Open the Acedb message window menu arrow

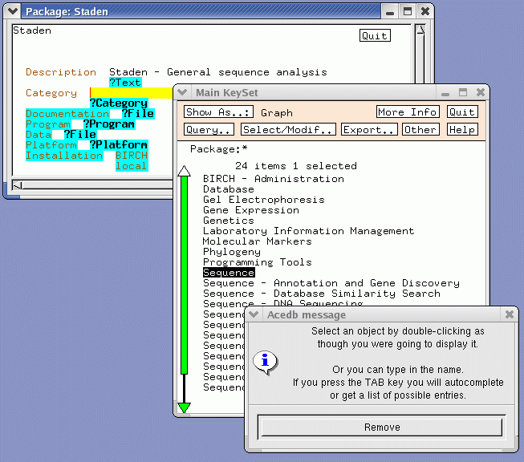[x=254, y=314]
